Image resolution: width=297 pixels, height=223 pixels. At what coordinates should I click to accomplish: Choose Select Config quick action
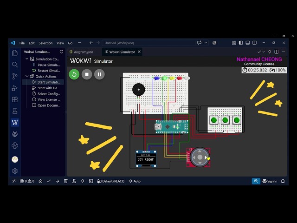point(46,94)
